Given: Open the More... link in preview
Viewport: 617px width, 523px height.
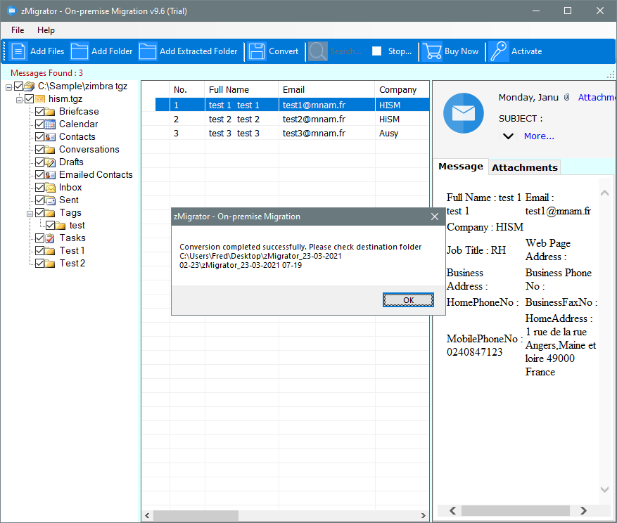Looking at the screenshot, I should click(539, 136).
